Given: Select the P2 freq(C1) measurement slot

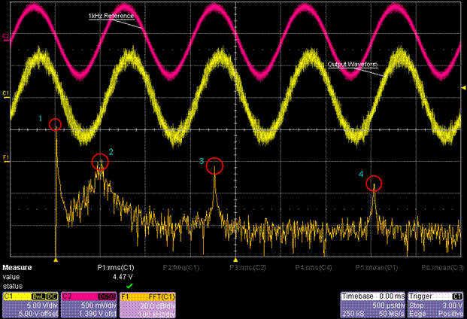Looking at the screenshot, I should [x=181, y=268].
